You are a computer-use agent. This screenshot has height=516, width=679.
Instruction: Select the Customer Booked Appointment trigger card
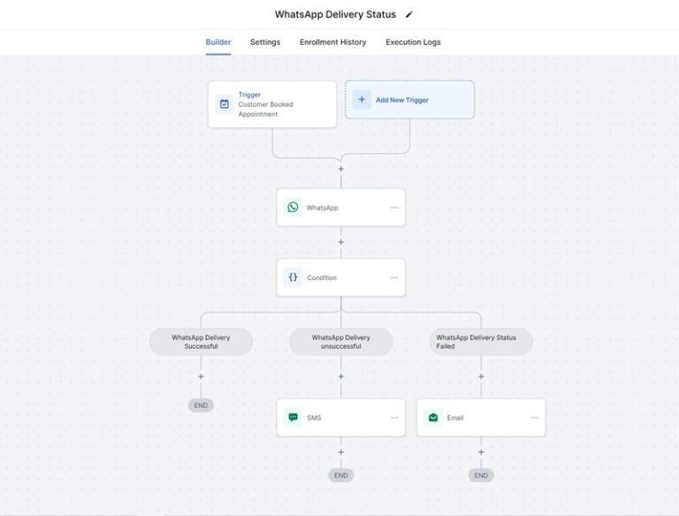tap(272, 104)
